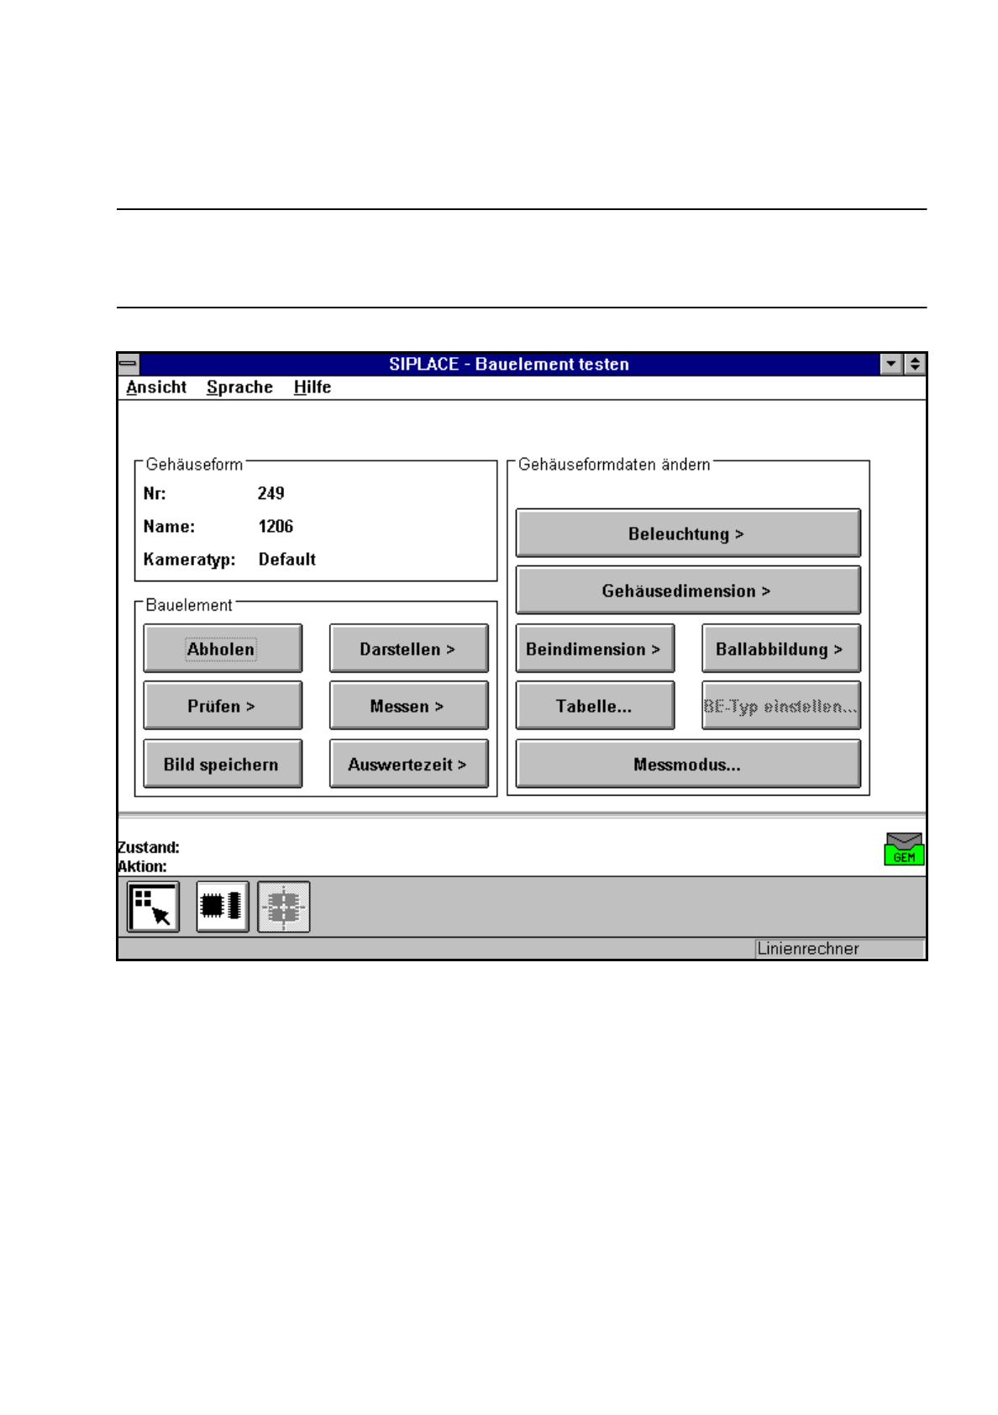Open the Hilfe menu

point(312,387)
